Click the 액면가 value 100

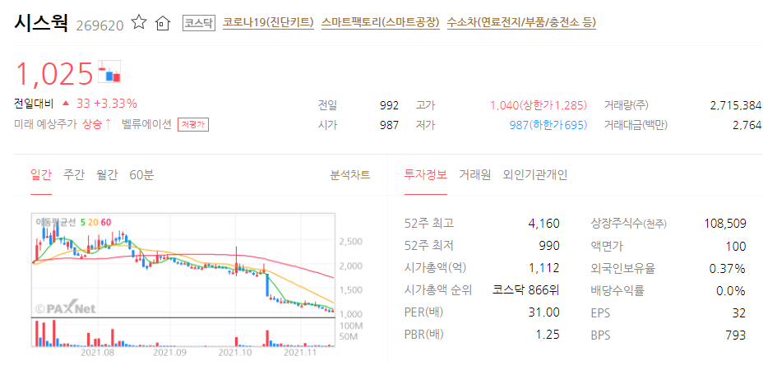[x=736, y=246]
